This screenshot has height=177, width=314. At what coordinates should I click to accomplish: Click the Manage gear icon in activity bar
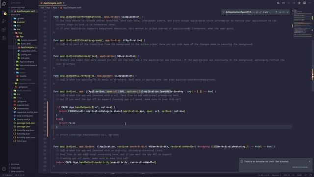[4, 169]
